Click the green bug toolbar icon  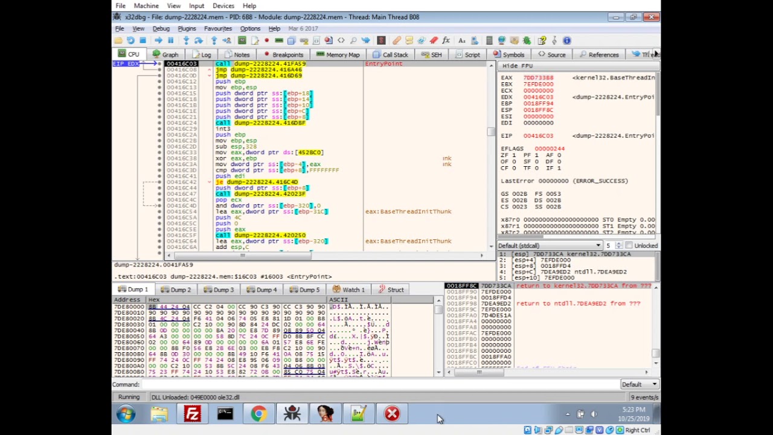tap(526, 40)
